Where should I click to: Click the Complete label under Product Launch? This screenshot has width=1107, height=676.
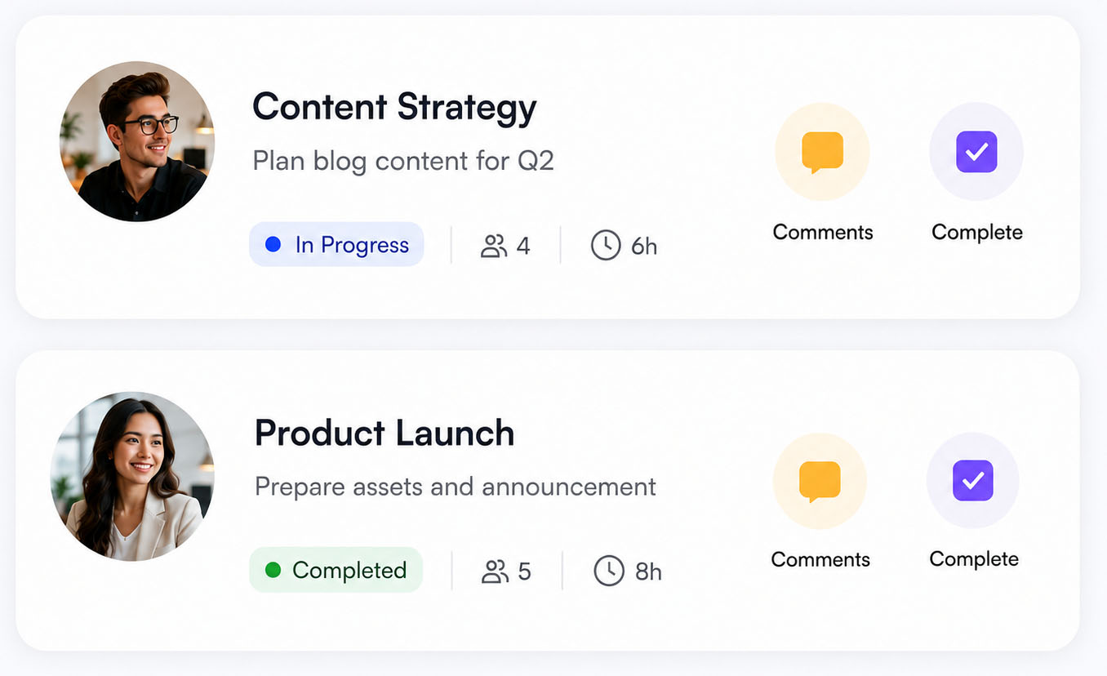(974, 559)
